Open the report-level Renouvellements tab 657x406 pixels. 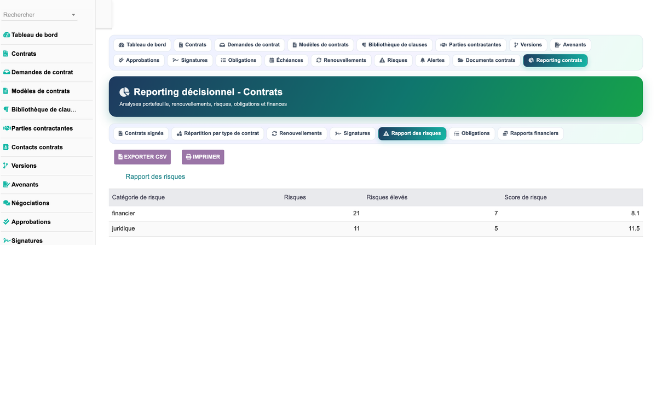297,133
